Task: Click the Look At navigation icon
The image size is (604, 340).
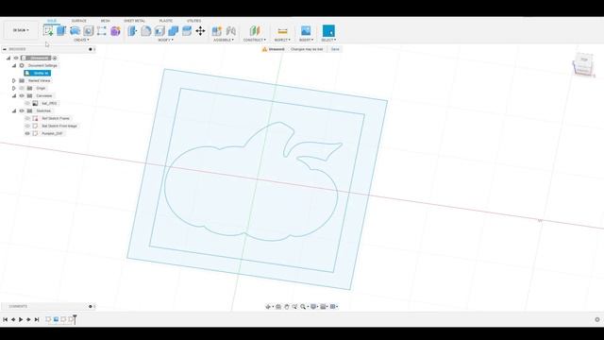Action: (x=278, y=306)
